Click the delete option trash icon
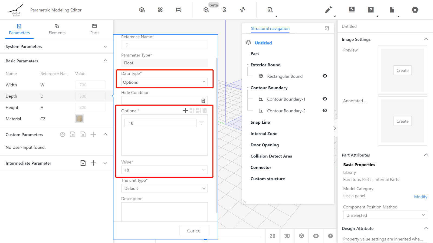The image size is (433, 243). [x=205, y=110]
